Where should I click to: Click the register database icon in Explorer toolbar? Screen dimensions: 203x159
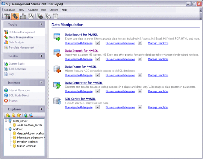[x=8, y=115]
